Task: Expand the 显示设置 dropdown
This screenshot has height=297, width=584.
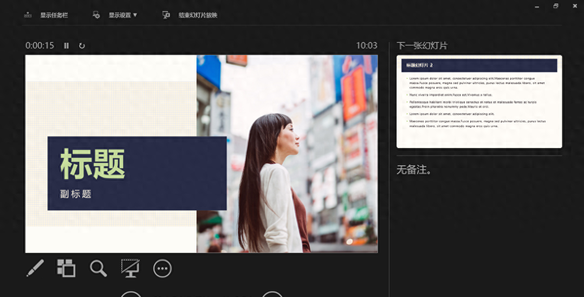Action: coord(115,15)
